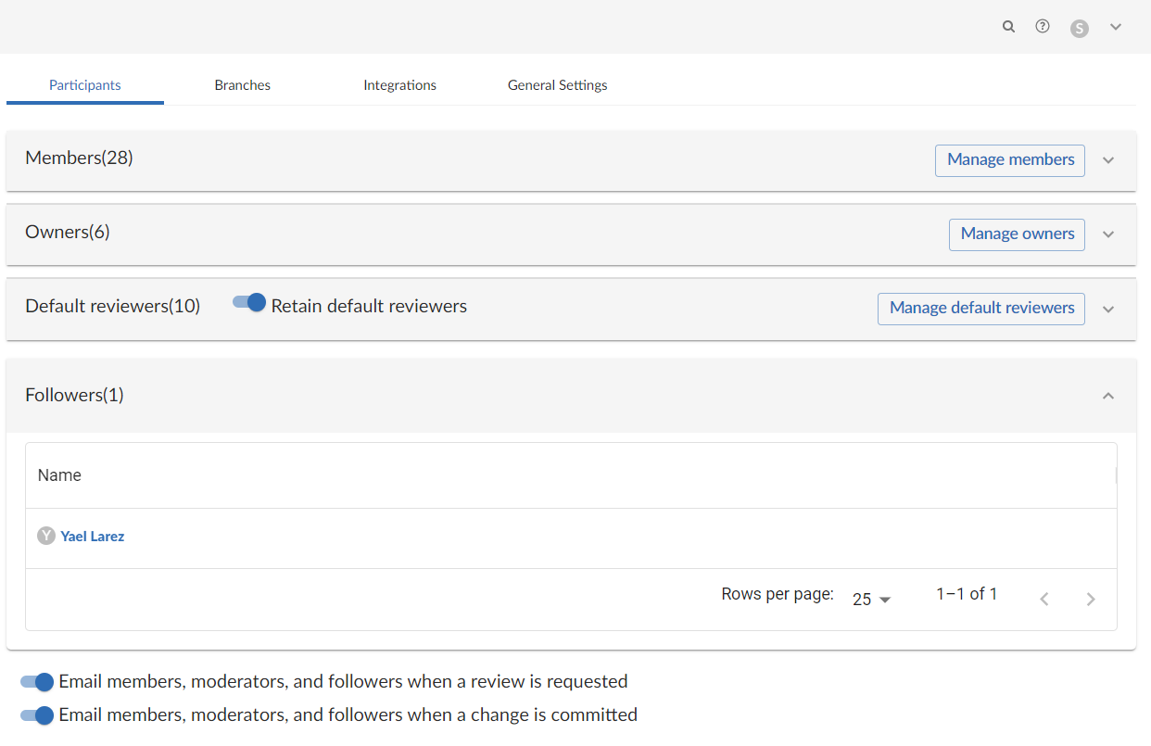Disable emails when a change is committed
The image size is (1151, 746).
(x=35, y=714)
